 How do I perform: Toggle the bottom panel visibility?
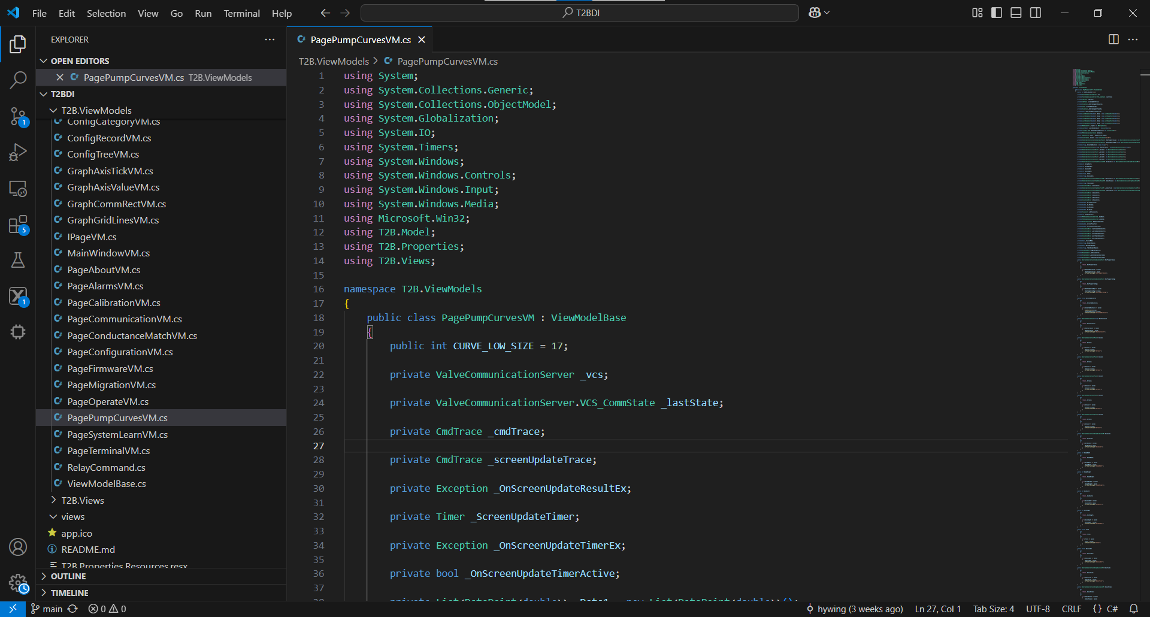coord(1016,13)
